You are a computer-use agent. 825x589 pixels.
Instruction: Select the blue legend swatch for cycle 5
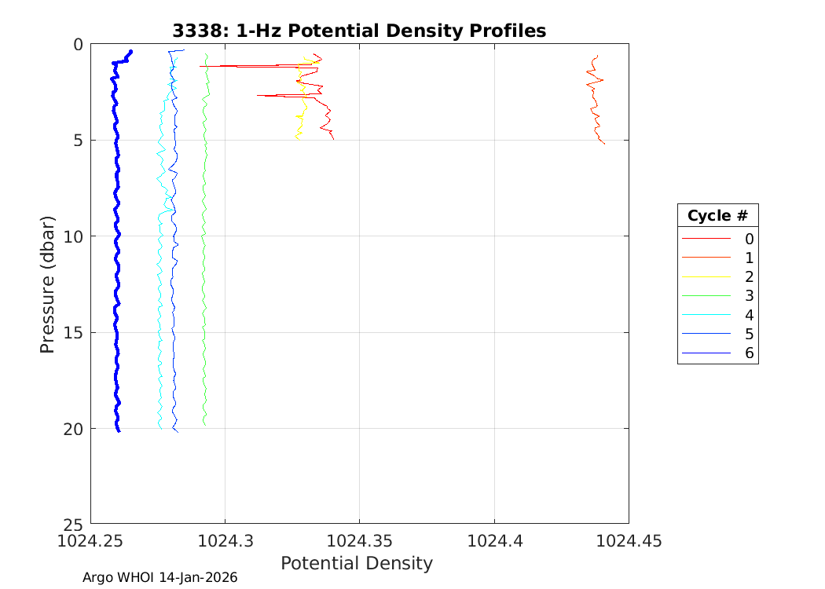tap(706, 334)
